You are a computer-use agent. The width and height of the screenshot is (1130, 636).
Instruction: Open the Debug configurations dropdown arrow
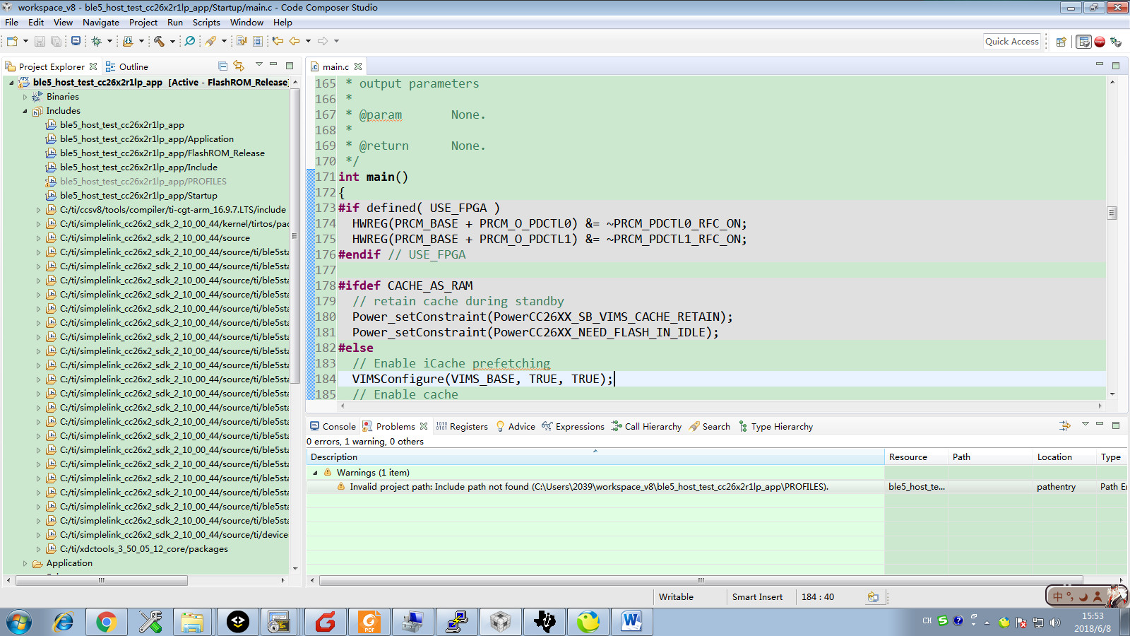click(109, 41)
